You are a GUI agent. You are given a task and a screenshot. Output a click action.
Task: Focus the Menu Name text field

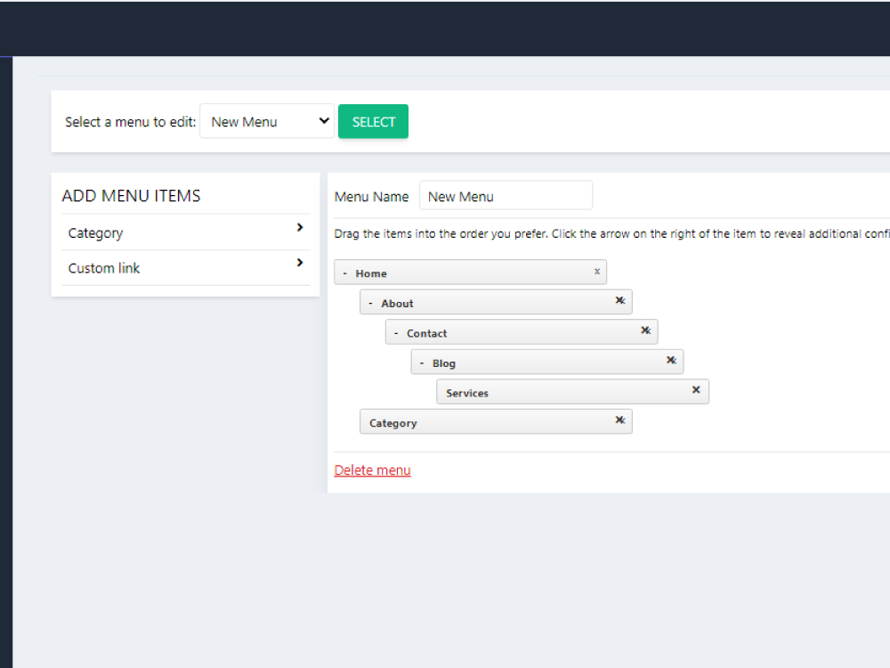(505, 196)
